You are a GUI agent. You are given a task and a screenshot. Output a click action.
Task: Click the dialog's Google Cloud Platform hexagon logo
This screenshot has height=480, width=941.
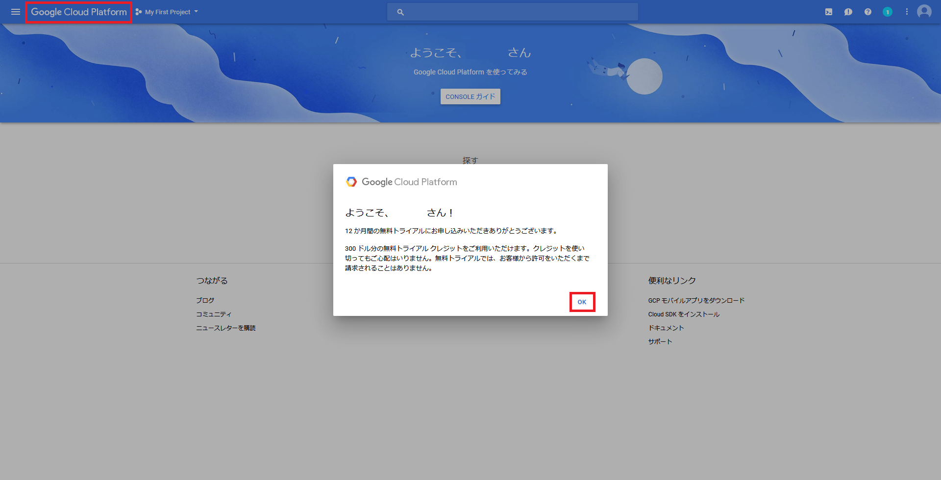(x=351, y=182)
